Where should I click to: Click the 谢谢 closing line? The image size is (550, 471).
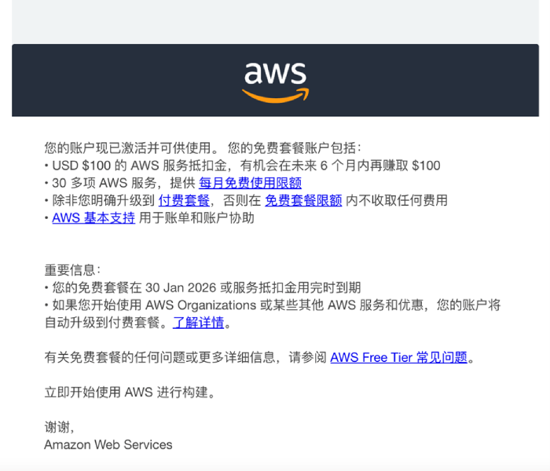[59, 427]
